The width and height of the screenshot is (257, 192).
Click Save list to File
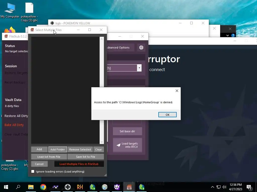[x=86, y=157]
